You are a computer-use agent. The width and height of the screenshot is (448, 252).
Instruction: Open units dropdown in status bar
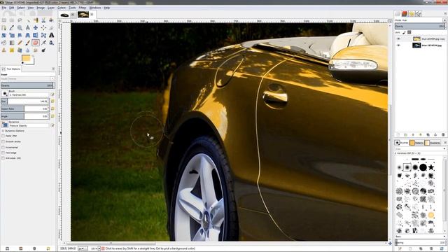tap(82, 248)
